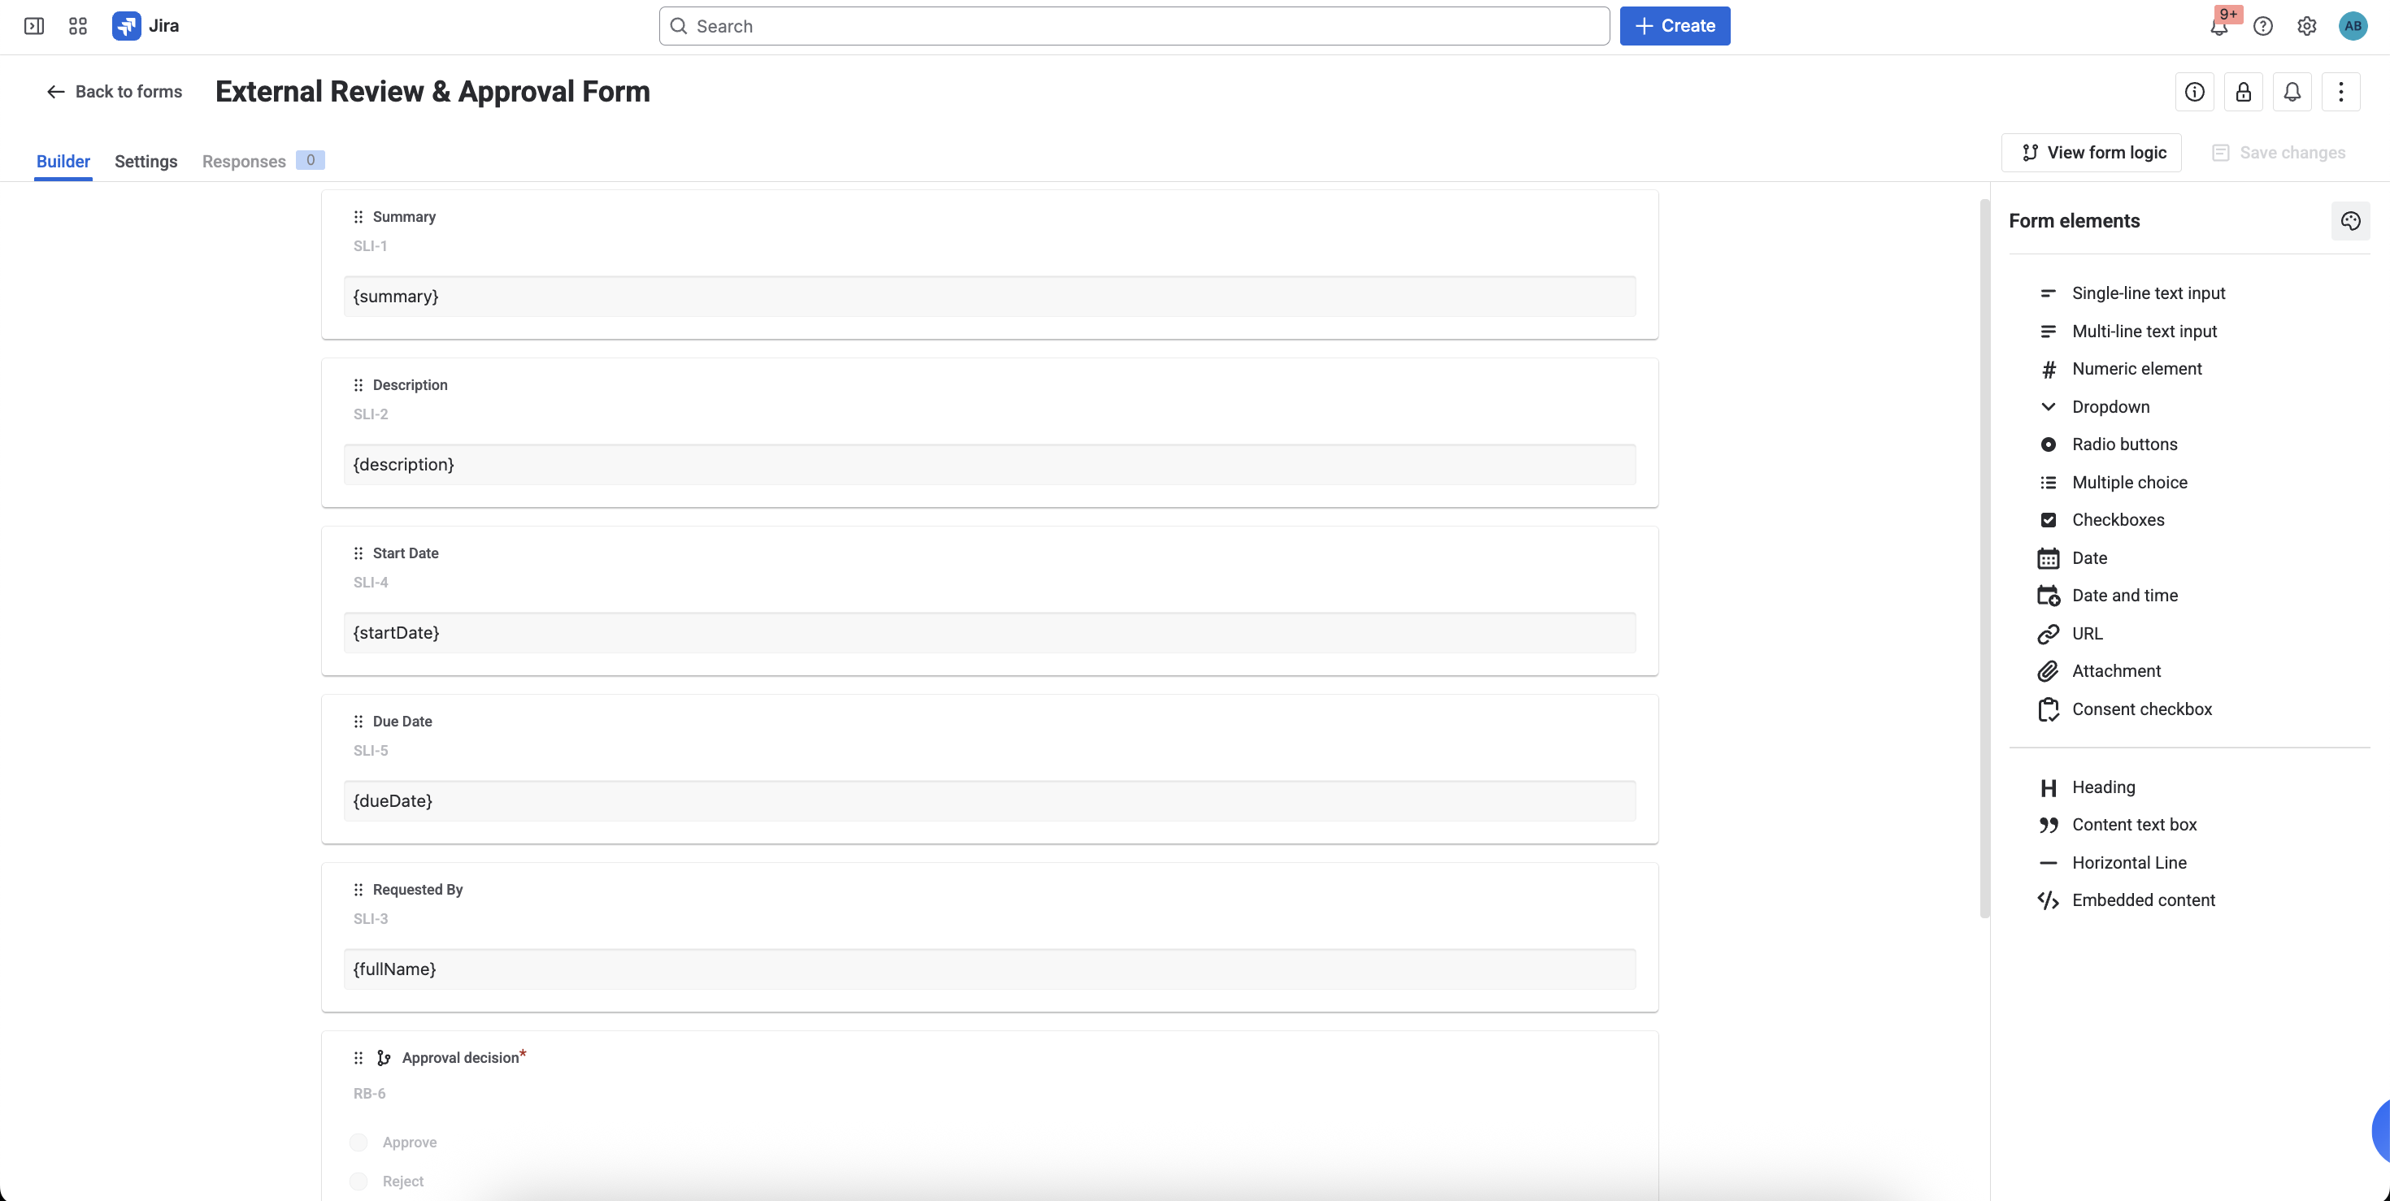
Task: Select the Reject radio button
Action: pyautogui.click(x=358, y=1181)
